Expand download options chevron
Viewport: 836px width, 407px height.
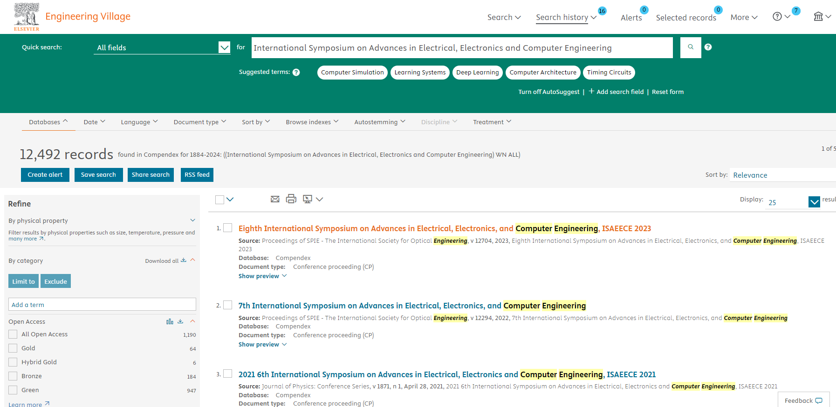coord(319,199)
